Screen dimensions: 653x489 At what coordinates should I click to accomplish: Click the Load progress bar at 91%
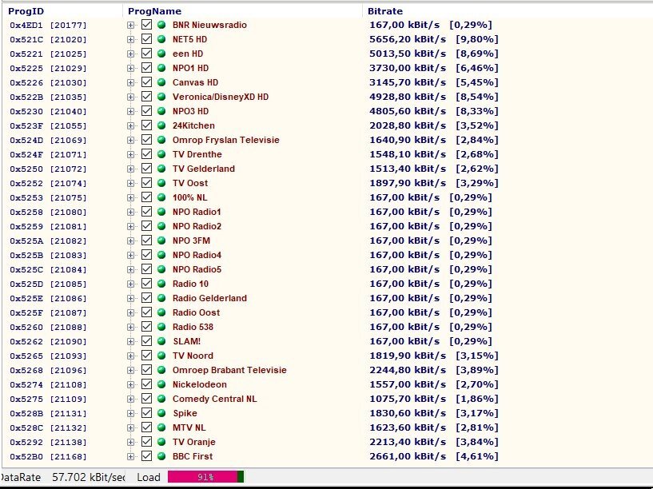(205, 477)
